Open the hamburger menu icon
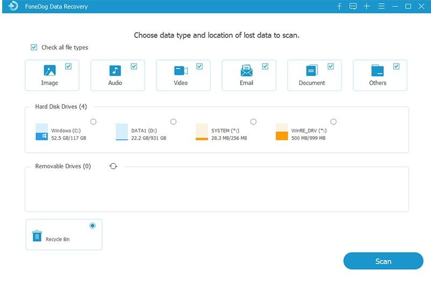Viewport: 431px width, 290px height. point(381,6)
